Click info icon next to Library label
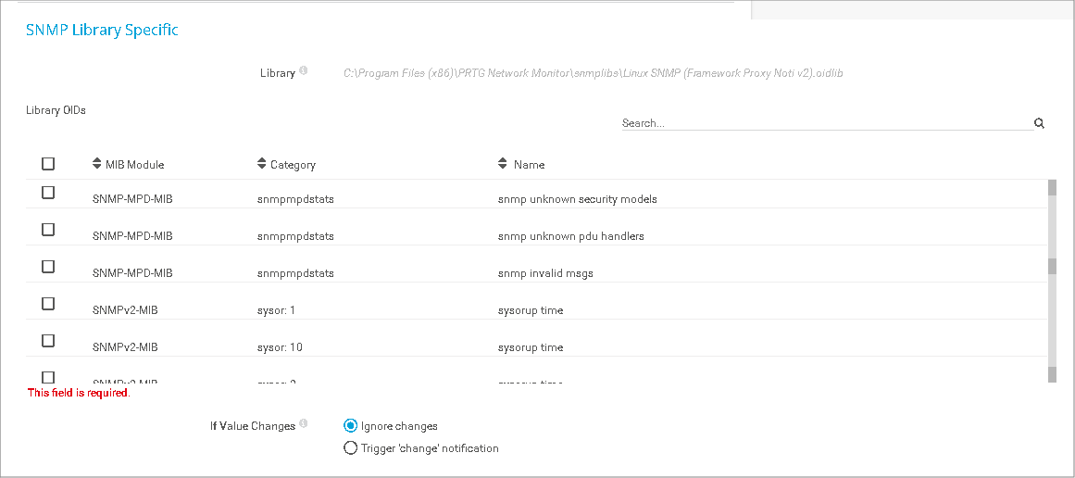Image resolution: width=1075 pixels, height=478 pixels. pyautogui.click(x=304, y=71)
